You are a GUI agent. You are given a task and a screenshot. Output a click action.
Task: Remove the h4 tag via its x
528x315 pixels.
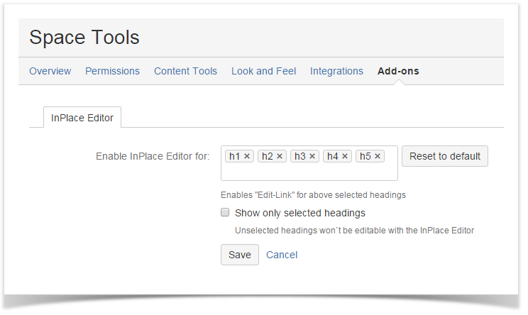click(x=345, y=156)
